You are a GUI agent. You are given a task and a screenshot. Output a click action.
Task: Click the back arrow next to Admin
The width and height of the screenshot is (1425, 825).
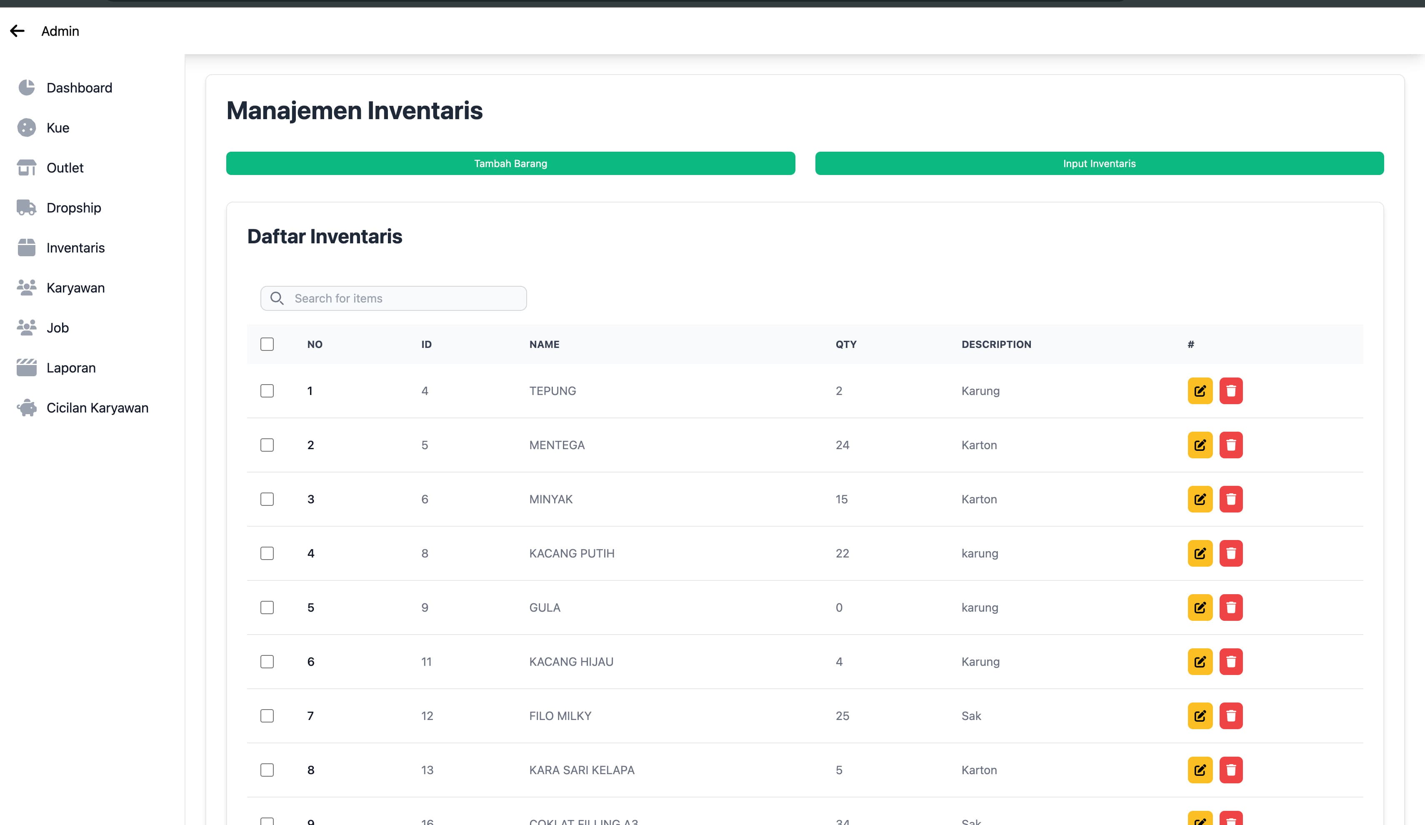click(x=17, y=31)
